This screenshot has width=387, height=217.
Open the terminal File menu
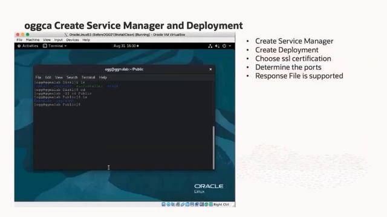coord(38,77)
